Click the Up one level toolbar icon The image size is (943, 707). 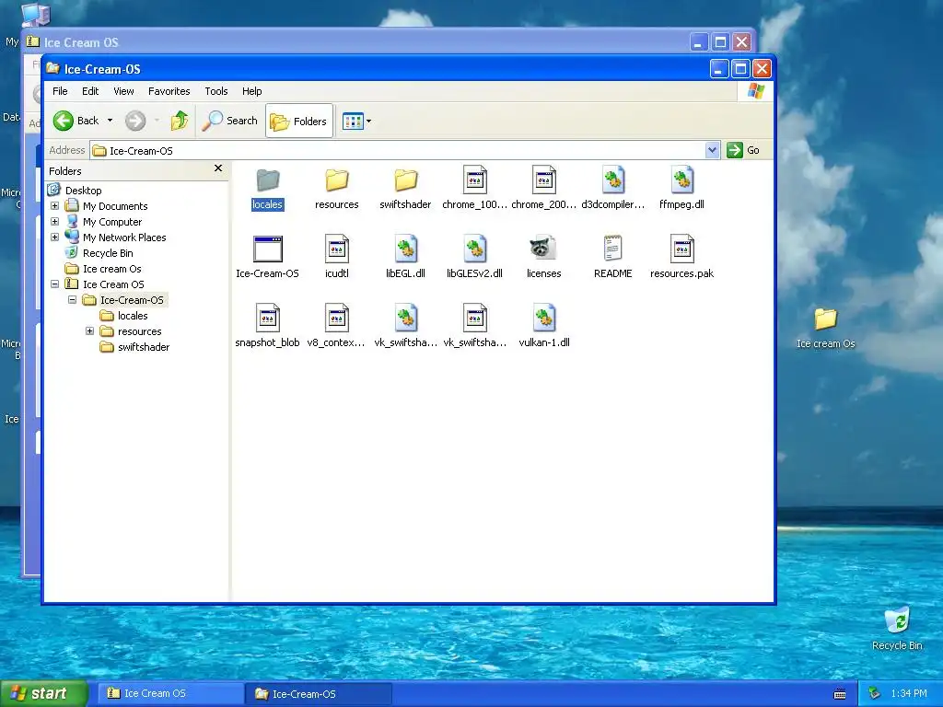tap(180, 121)
